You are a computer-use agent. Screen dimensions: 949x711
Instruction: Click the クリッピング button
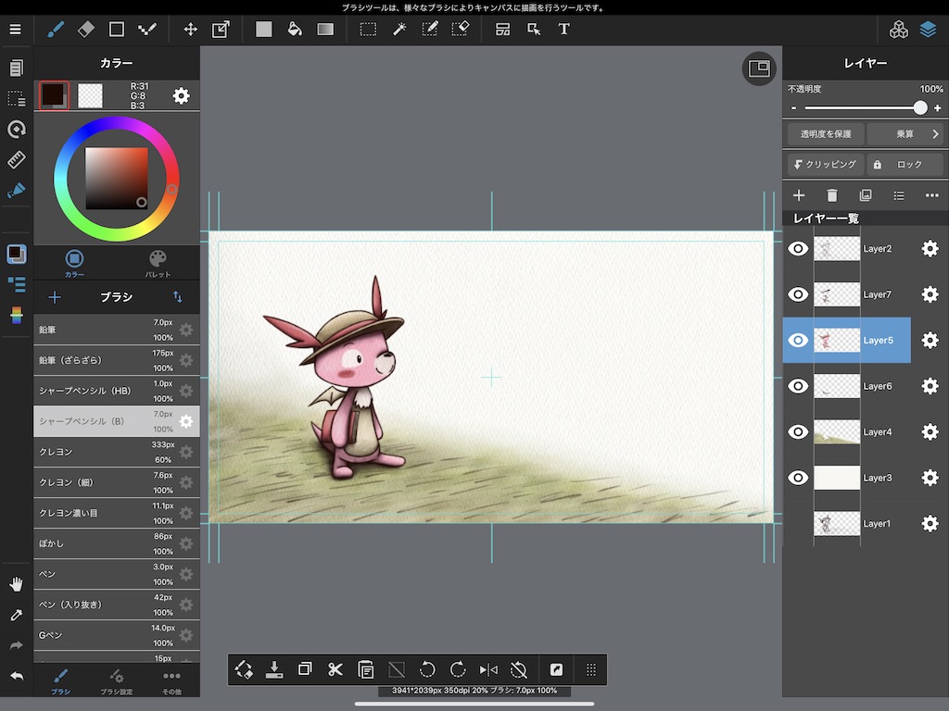pos(825,164)
